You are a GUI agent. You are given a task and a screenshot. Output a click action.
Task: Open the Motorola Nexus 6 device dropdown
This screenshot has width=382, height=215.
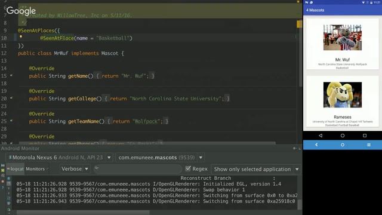tap(60, 158)
